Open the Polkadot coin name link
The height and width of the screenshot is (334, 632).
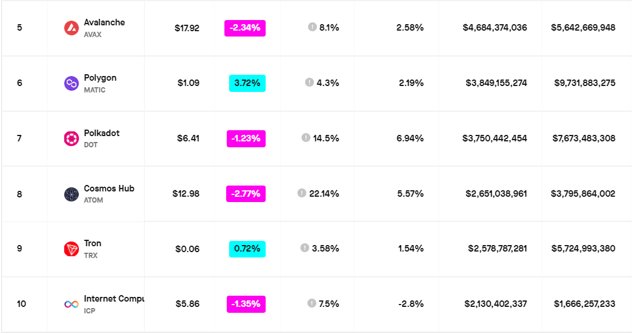(101, 133)
